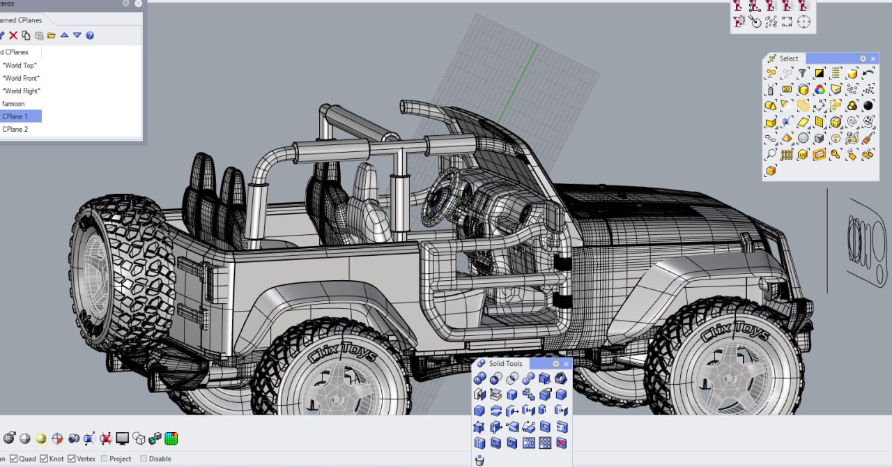Open the CPlanes panel gear settings
The image size is (892, 467).
point(126,3)
